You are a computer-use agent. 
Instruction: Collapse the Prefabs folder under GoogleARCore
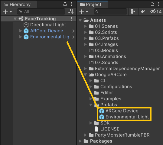pos(91,105)
